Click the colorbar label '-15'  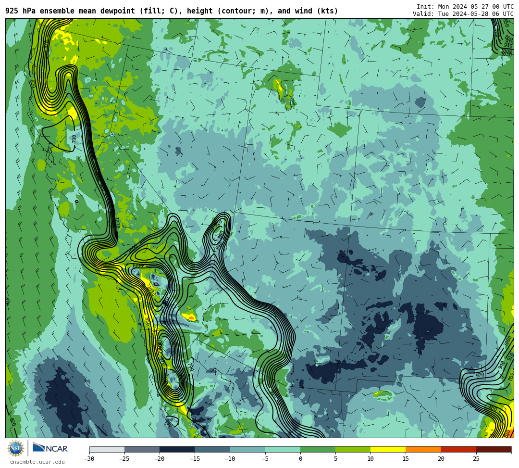[x=195, y=459]
